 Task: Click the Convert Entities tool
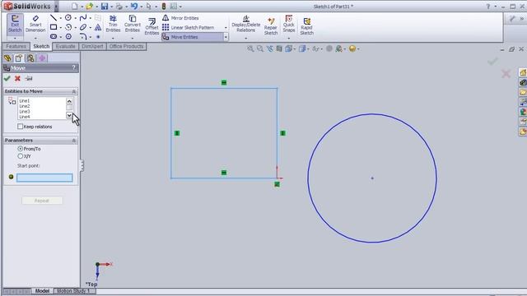(133, 24)
